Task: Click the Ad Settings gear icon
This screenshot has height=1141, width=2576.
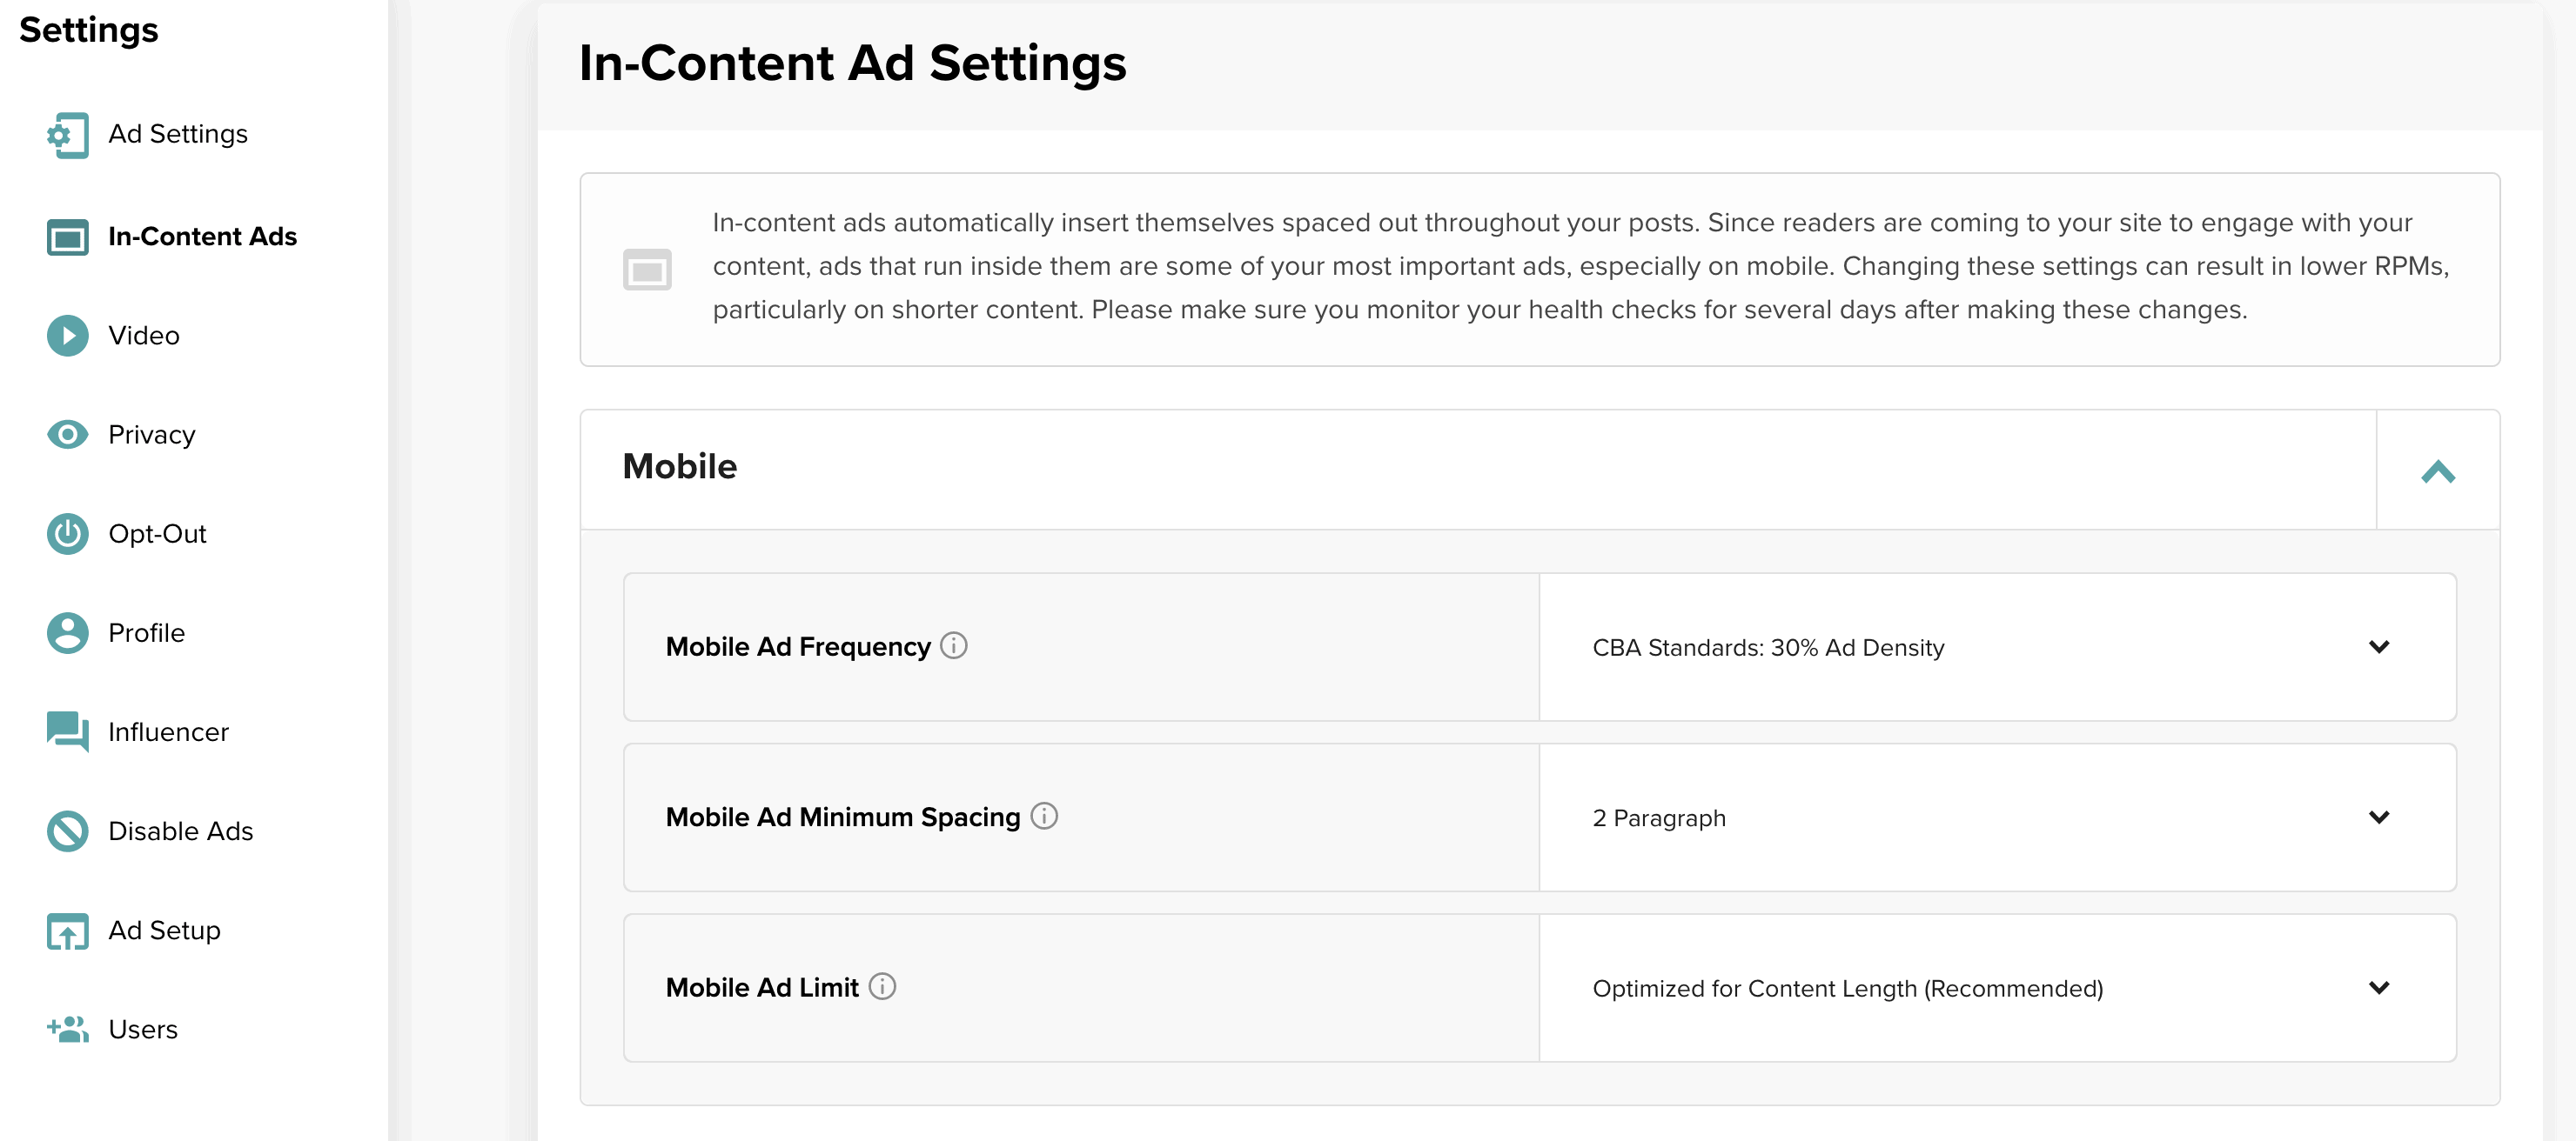Action: pos(66,135)
